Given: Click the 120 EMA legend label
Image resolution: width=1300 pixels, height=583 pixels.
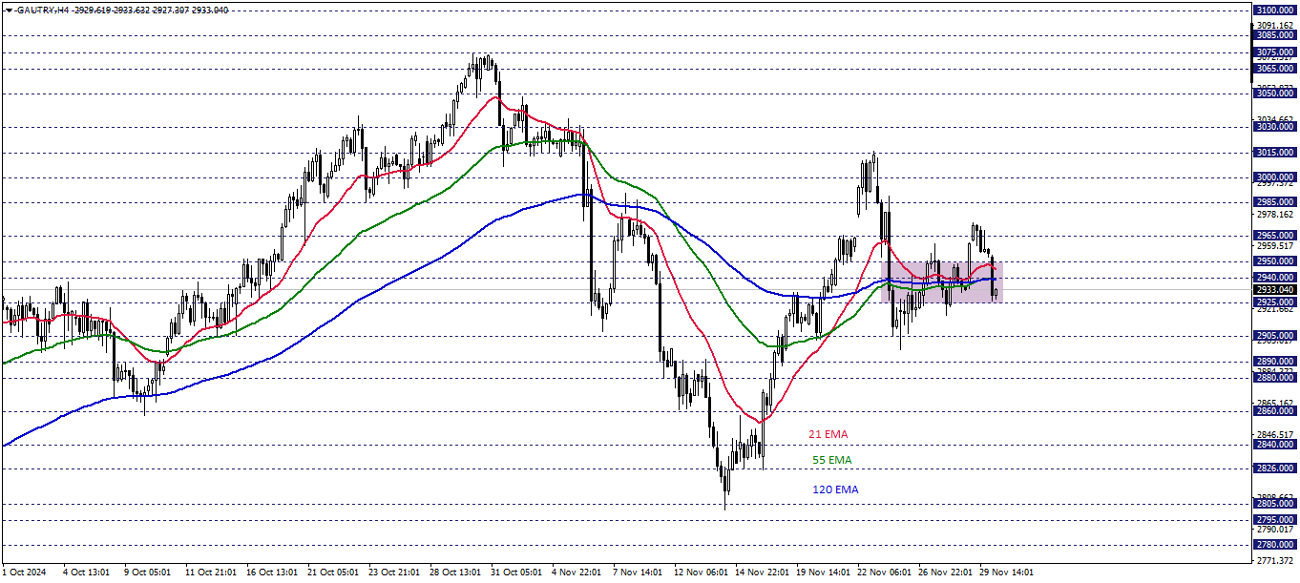Looking at the screenshot, I should (x=835, y=489).
